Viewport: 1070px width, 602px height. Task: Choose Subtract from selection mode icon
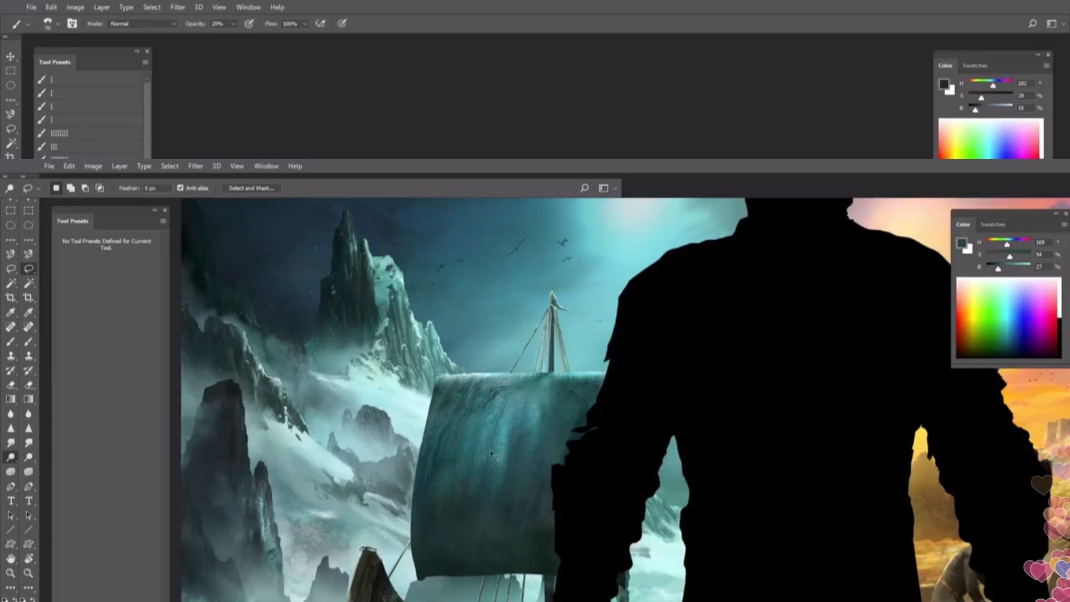[85, 188]
